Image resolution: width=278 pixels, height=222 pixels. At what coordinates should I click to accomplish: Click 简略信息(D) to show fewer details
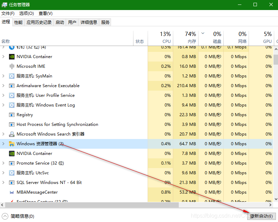point(22,216)
